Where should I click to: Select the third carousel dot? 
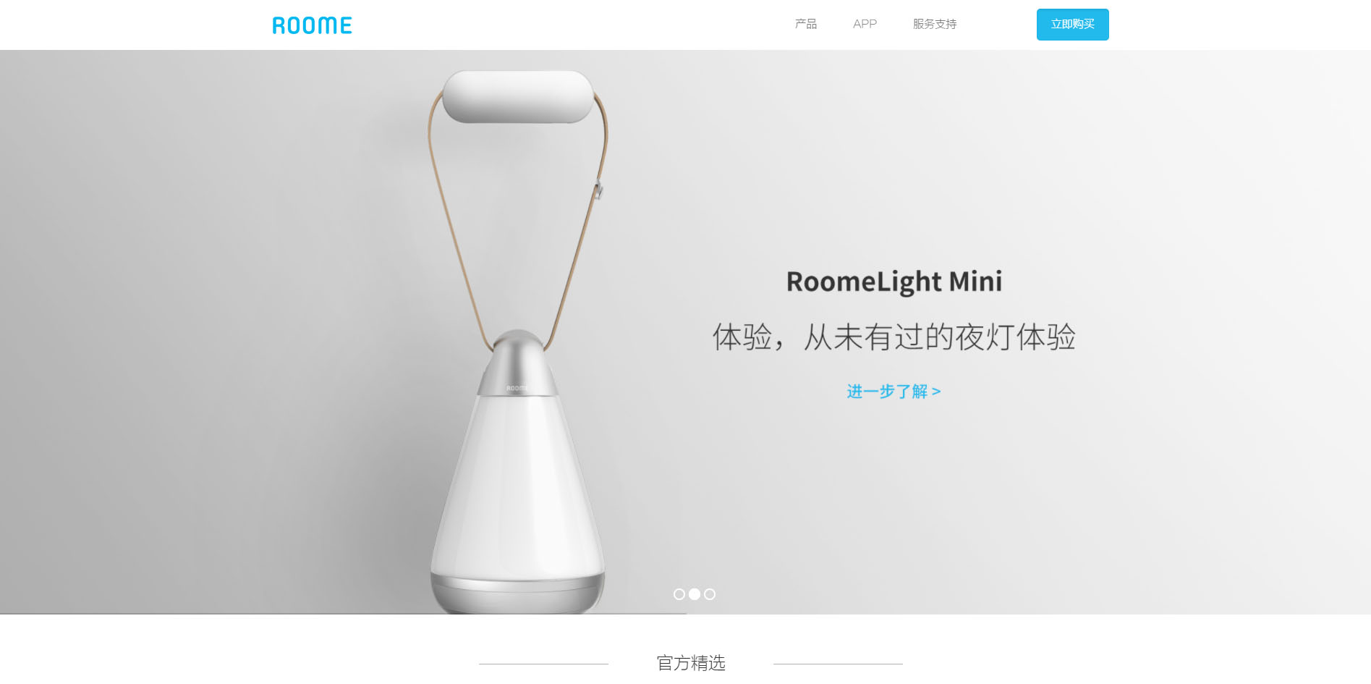(x=710, y=594)
